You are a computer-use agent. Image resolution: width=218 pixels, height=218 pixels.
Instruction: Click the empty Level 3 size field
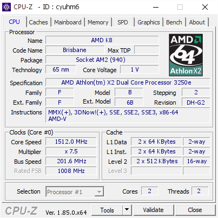(x=156, y=171)
